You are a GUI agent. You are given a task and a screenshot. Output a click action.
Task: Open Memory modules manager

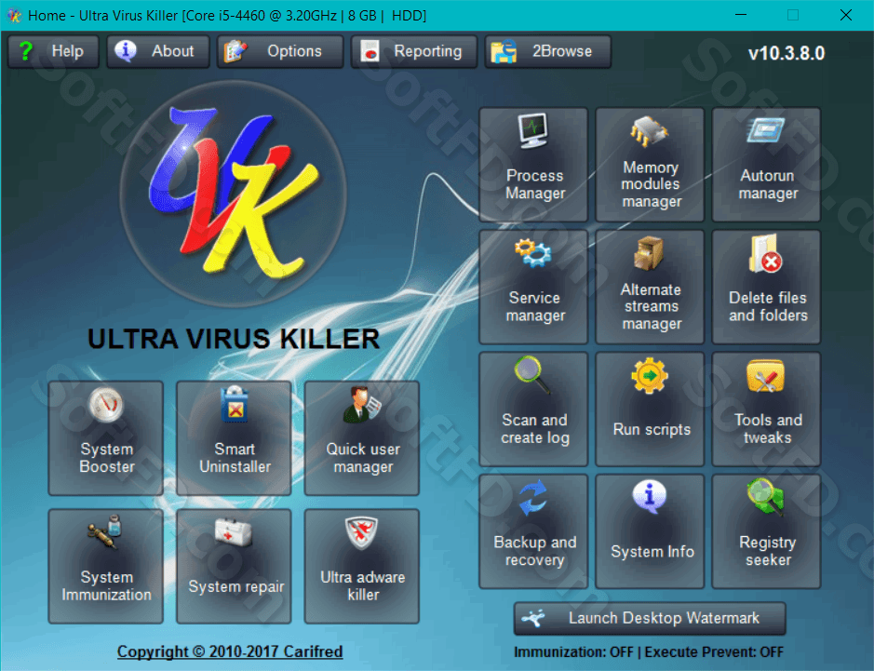click(x=650, y=165)
